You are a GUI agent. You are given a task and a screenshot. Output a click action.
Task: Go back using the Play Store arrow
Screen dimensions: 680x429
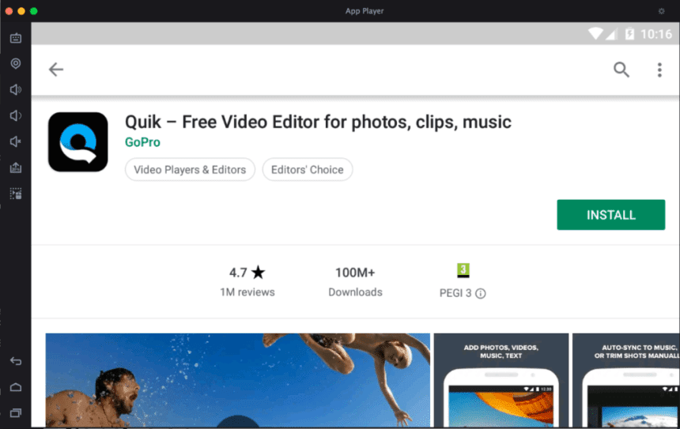(56, 70)
